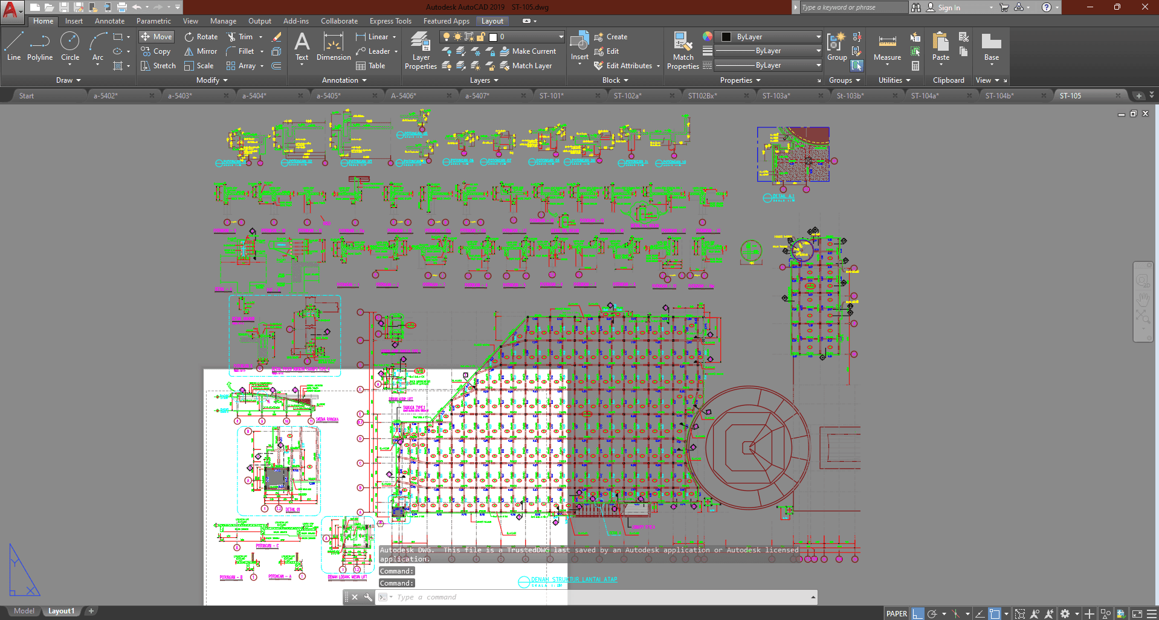Toggle the Clean Screen status bar button
The image size is (1159, 620).
[1137, 613]
